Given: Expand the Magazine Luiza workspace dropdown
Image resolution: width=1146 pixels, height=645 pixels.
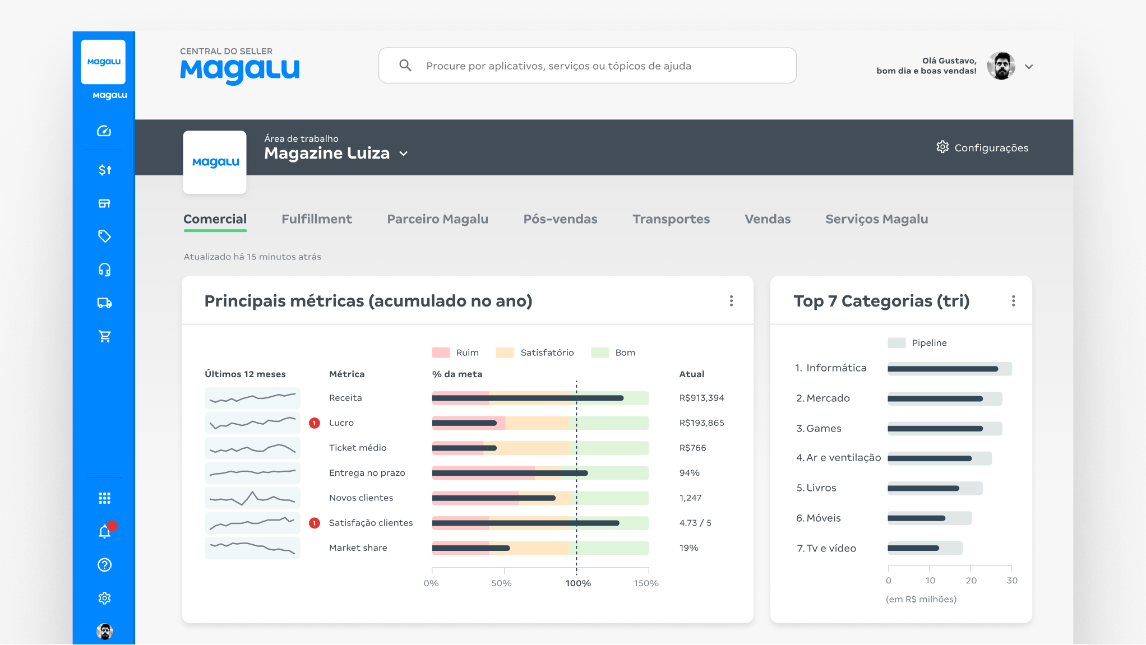Looking at the screenshot, I should [403, 154].
